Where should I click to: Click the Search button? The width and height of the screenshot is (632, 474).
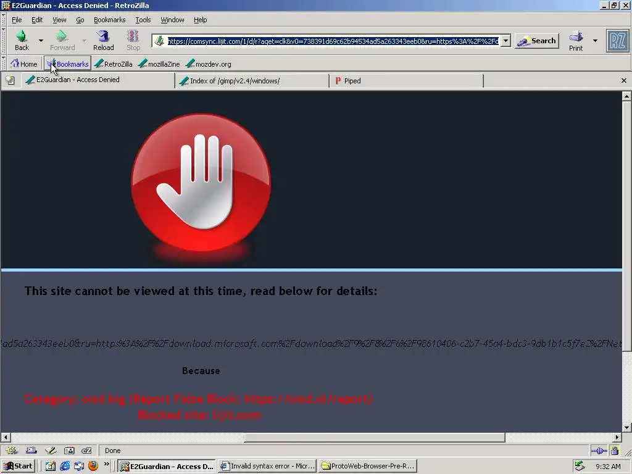(537, 41)
